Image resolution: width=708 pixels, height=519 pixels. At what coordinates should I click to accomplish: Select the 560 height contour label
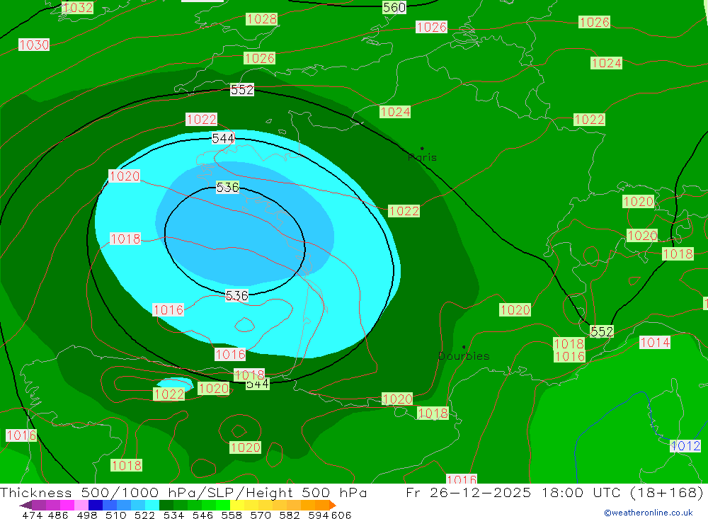click(x=394, y=8)
